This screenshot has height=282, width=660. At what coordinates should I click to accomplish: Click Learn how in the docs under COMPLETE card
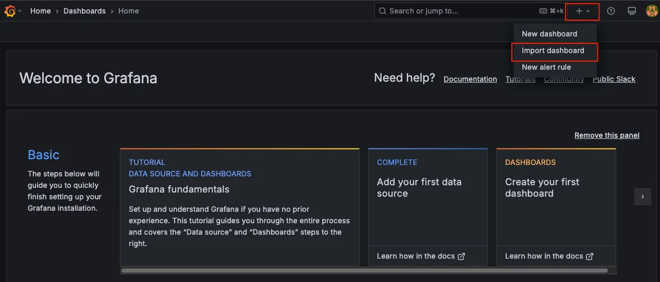coord(421,256)
